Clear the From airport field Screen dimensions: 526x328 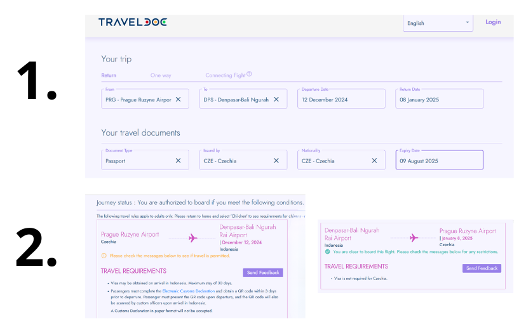click(x=178, y=100)
